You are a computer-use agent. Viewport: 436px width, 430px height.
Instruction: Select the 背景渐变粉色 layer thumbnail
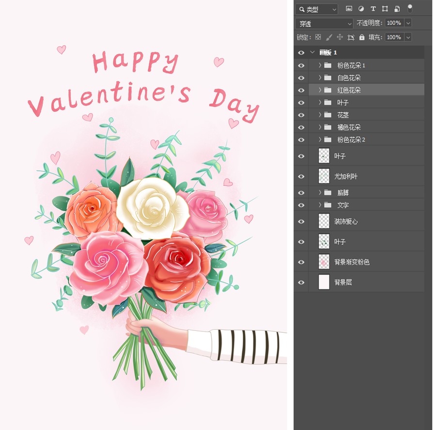point(324,262)
